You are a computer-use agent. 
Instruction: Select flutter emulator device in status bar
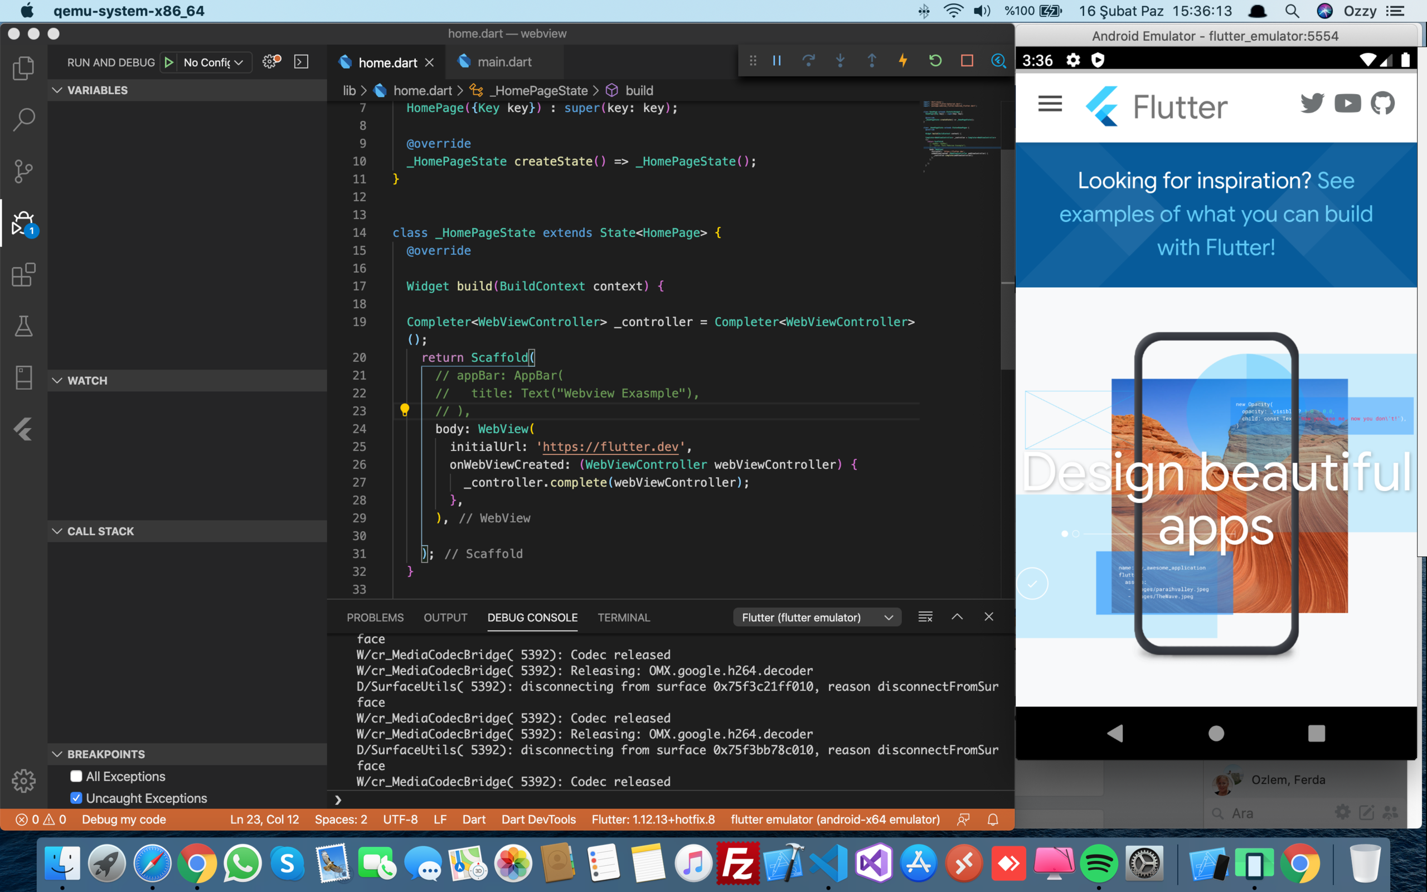pos(835,820)
